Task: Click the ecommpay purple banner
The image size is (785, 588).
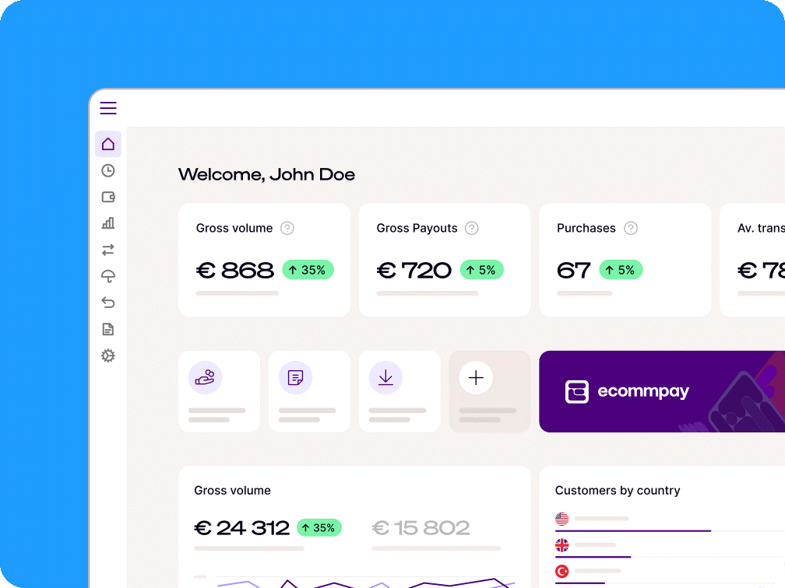Action: (662, 391)
